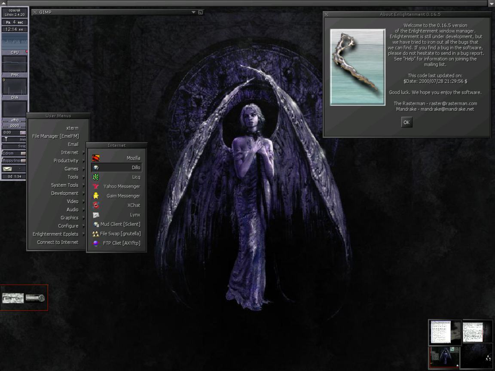Click the Mem usage bar epplet

[x=14, y=139]
